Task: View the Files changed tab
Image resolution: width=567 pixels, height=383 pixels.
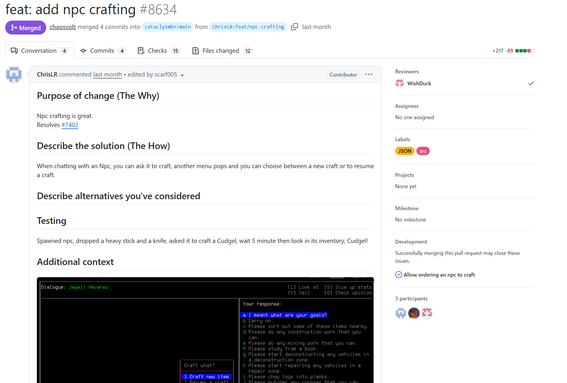Action: (222, 50)
